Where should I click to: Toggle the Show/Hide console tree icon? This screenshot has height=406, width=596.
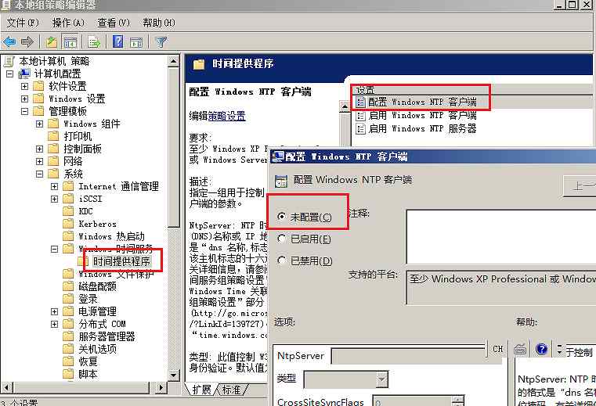70,41
